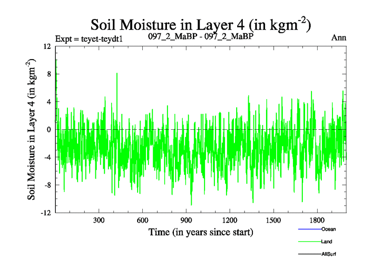Viewport: 372px width, 279px height.
Task: Click the Ann label at top right
Action: point(339,38)
